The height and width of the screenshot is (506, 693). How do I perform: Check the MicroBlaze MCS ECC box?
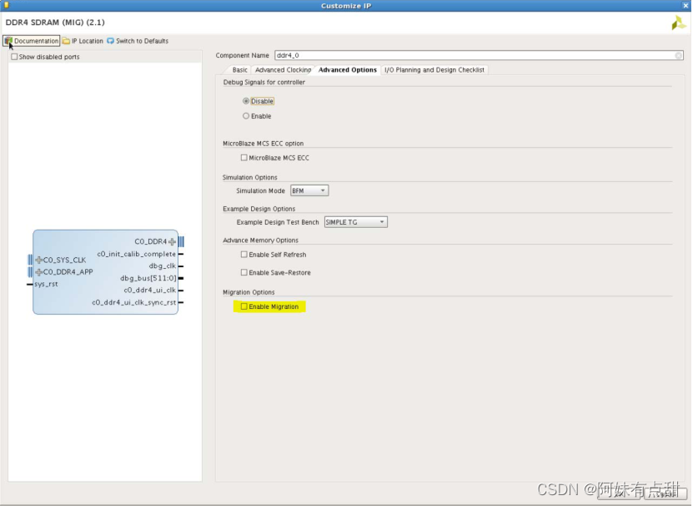[244, 158]
